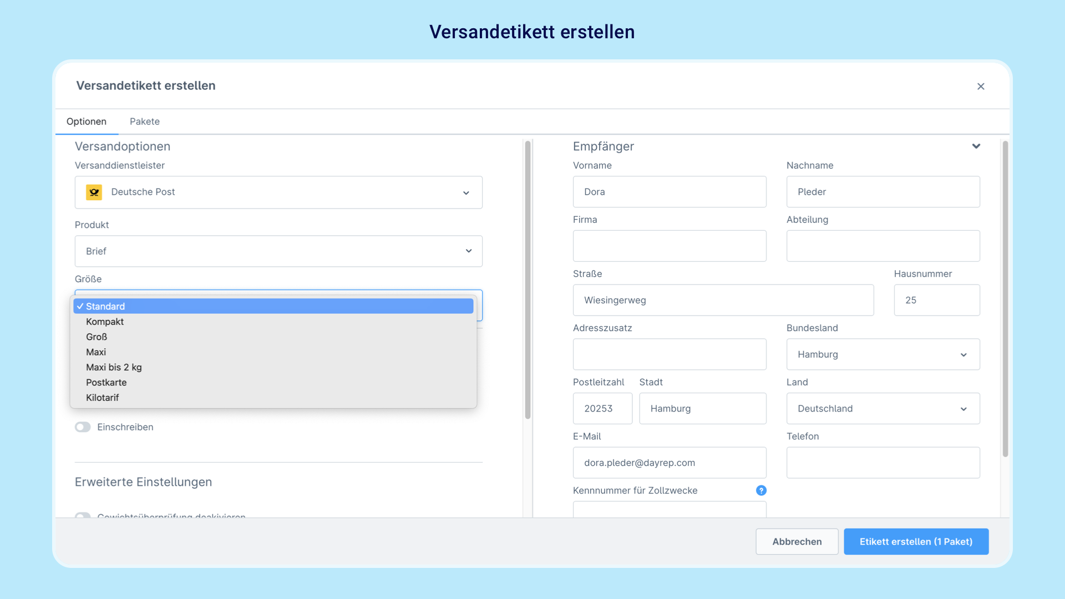Screen dimensions: 1065x599
Task: Open the Versanddienstleister dropdown
Action: point(278,192)
